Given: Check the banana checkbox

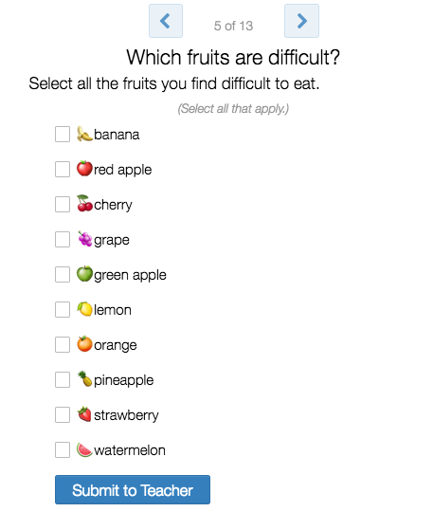Looking at the screenshot, I should pyautogui.click(x=63, y=135).
